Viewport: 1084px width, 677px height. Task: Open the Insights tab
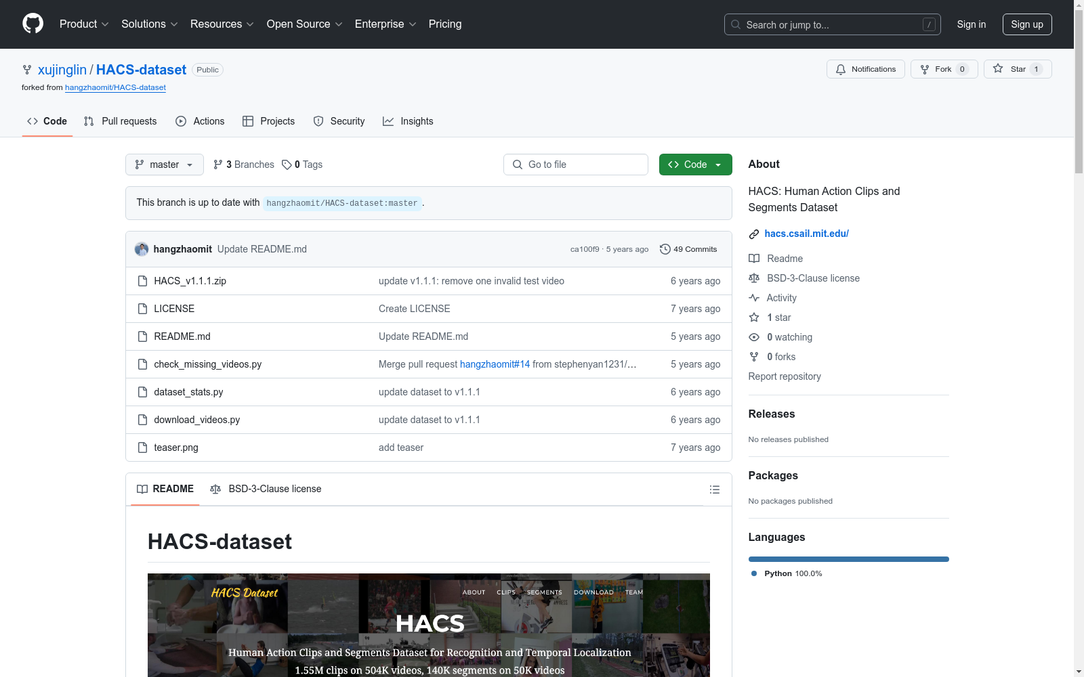[408, 121]
